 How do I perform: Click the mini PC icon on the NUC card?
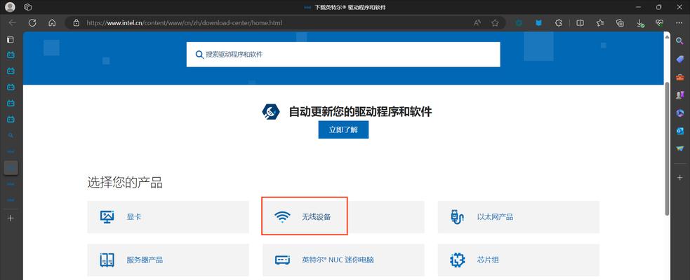tap(282, 260)
